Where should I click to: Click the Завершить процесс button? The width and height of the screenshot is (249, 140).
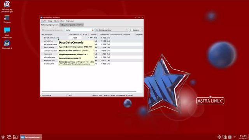pos(53,30)
